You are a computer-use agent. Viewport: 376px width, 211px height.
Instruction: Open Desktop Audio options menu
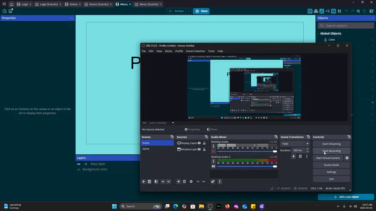point(213,146)
